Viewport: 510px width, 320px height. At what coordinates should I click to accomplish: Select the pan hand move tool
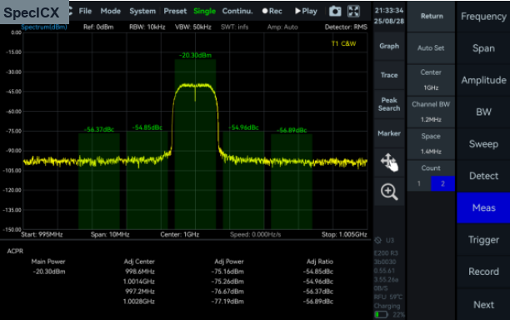[389, 162]
